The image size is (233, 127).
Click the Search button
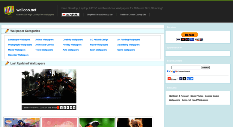coord(206,68)
